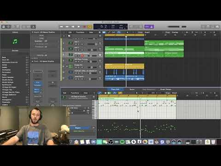Adjust the master volume slider in toolbar
The height and width of the screenshot is (166, 221).
point(174,27)
